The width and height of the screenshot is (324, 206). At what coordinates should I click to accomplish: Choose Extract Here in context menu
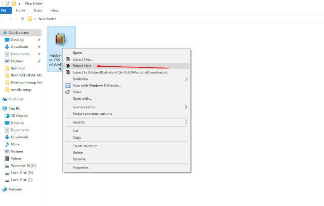[x=127, y=66]
